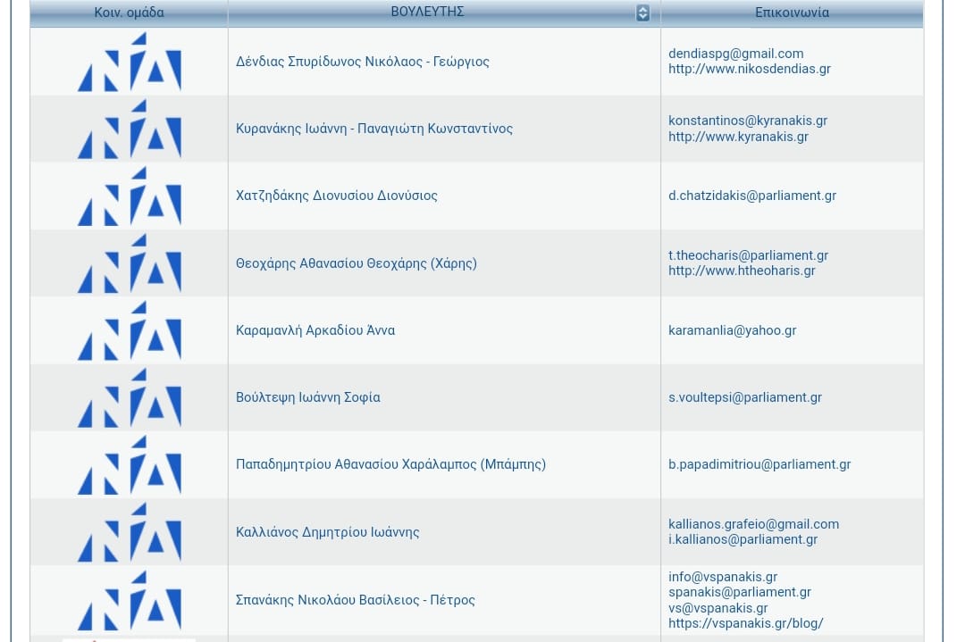Click the email i.kallianos@parliament.gr

point(743,539)
